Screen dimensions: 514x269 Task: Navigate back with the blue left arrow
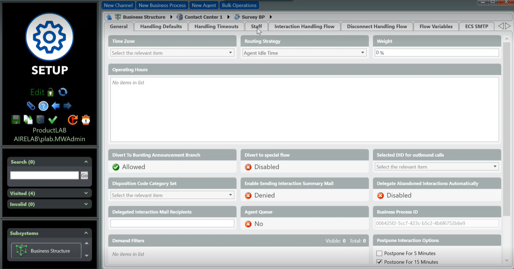[x=56, y=106]
